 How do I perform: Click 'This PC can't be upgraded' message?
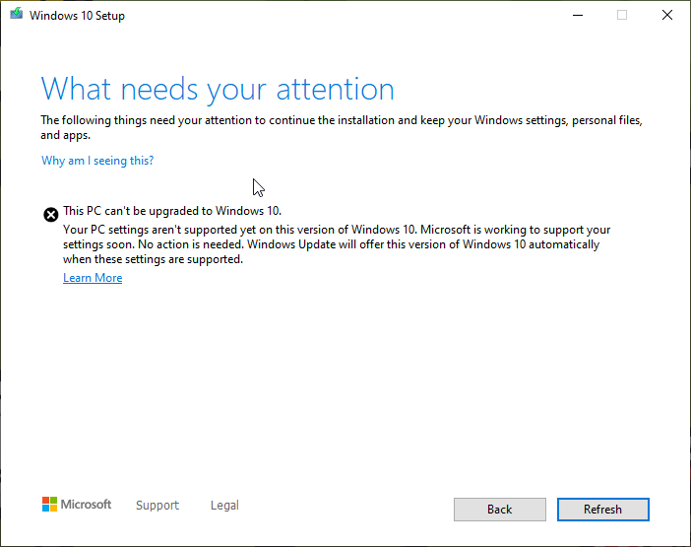172,211
